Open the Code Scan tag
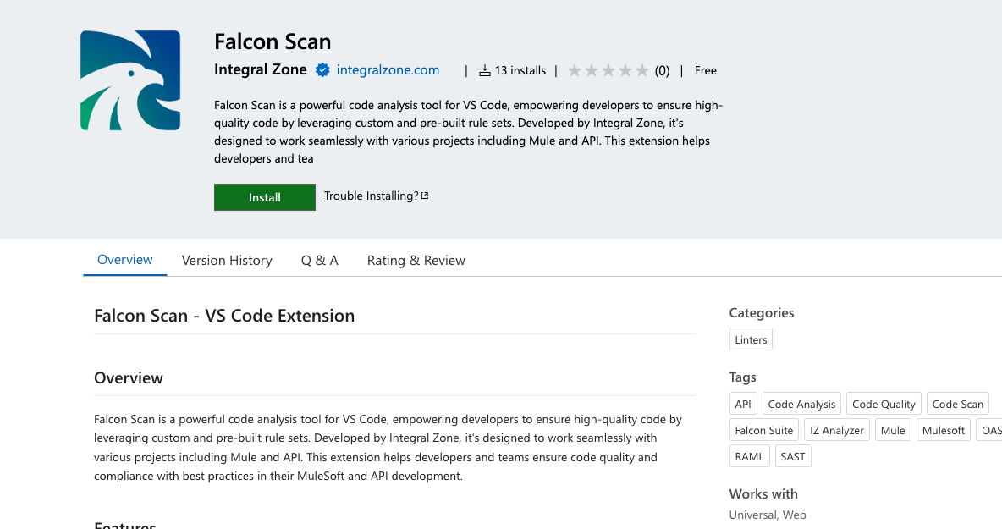This screenshot has width=1002, height=529. pyautogui.click(x=958, y=405)
